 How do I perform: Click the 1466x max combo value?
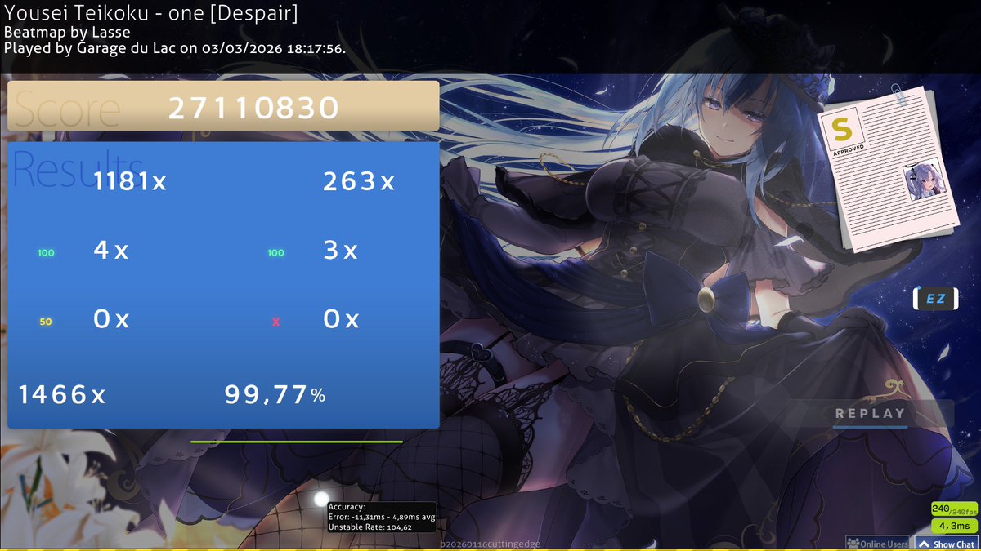pyautogui.click(x=62, y=395)
